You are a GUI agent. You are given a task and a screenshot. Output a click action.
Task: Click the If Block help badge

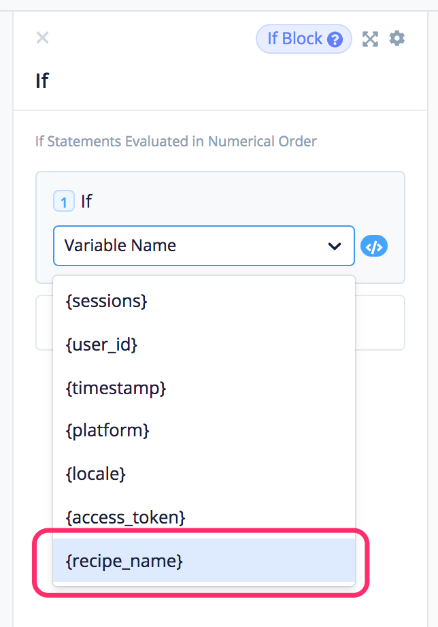(x=294, y=39)
